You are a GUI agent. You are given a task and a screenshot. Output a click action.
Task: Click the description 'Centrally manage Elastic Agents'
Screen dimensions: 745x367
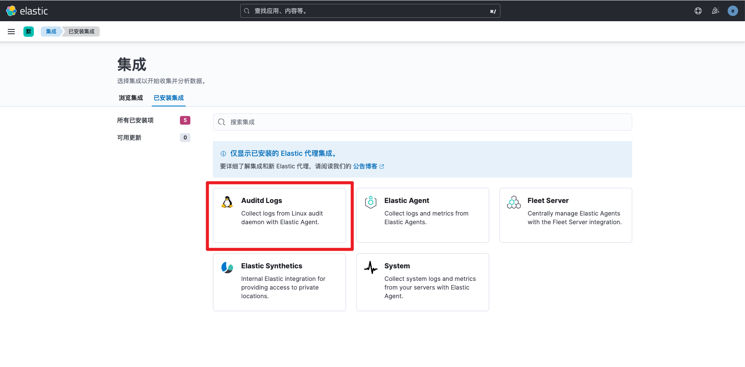575,218
